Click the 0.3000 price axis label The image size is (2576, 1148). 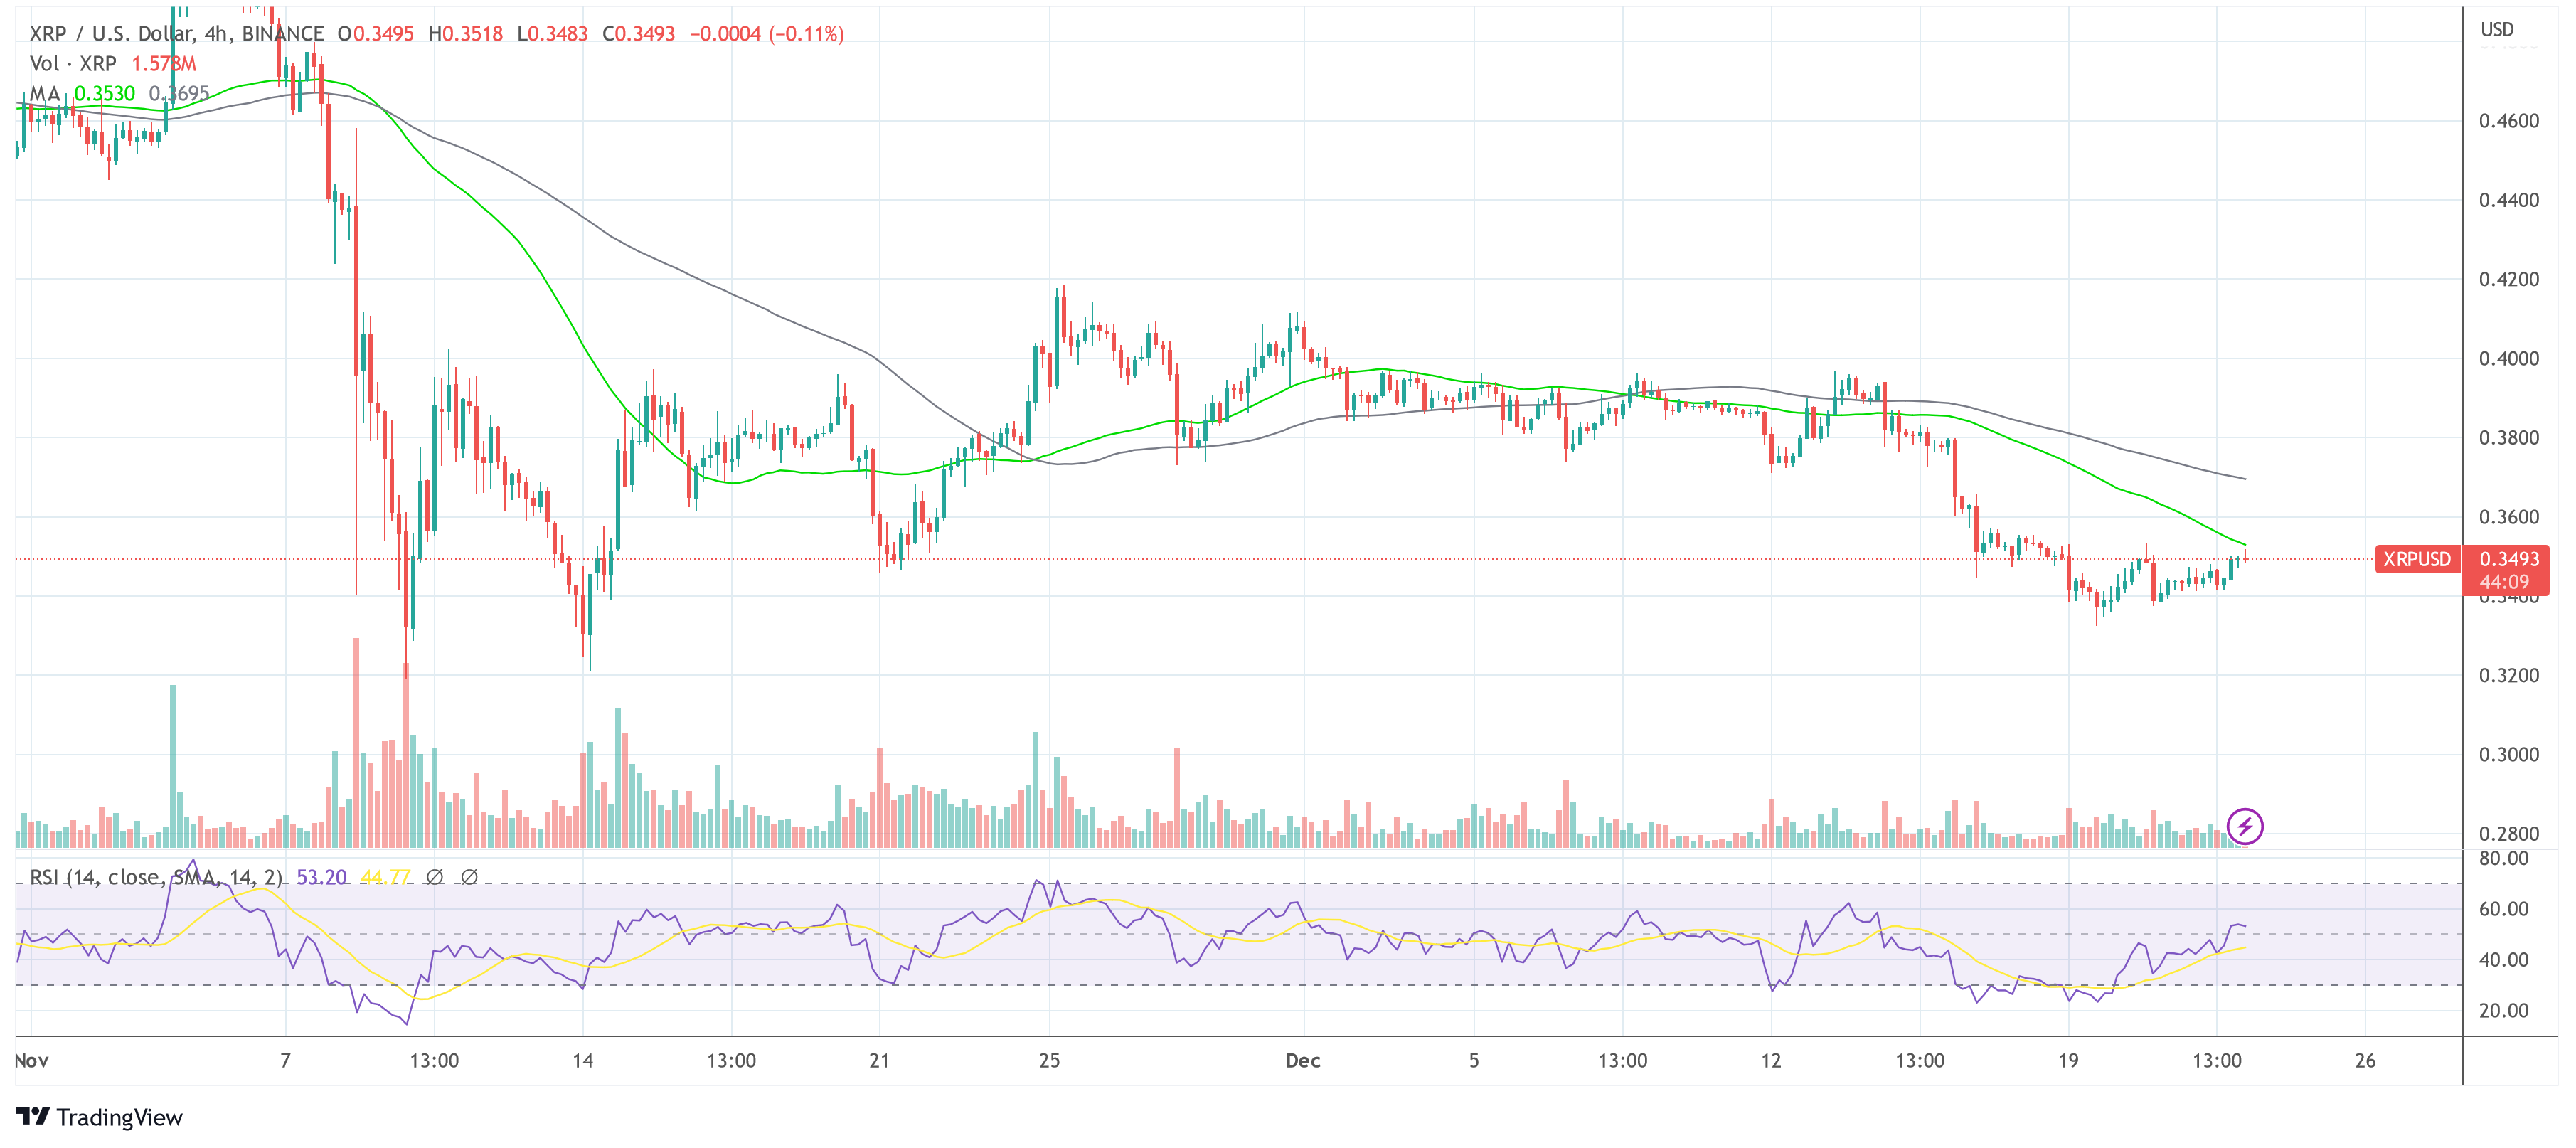2509,754
